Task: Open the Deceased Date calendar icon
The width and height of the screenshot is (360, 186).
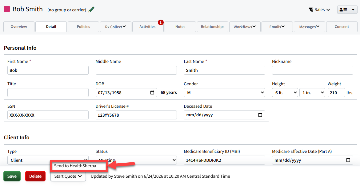Action: click(260, 115)
